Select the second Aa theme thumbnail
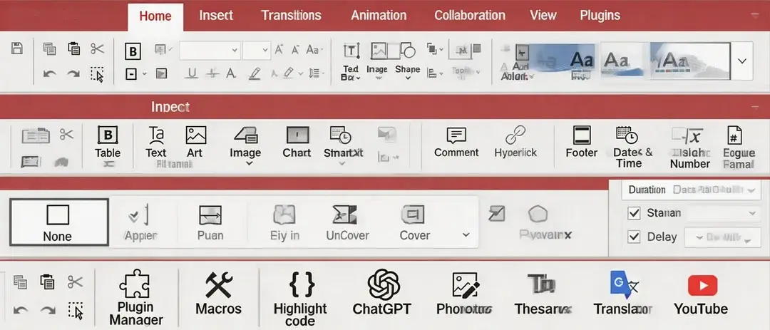The image size is (770, 330). point(621,61)
